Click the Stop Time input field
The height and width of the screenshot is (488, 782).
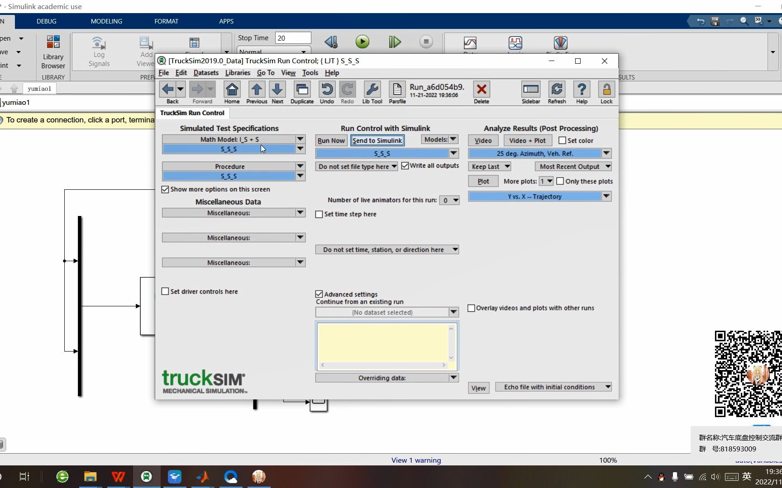[x=293, y=38]
